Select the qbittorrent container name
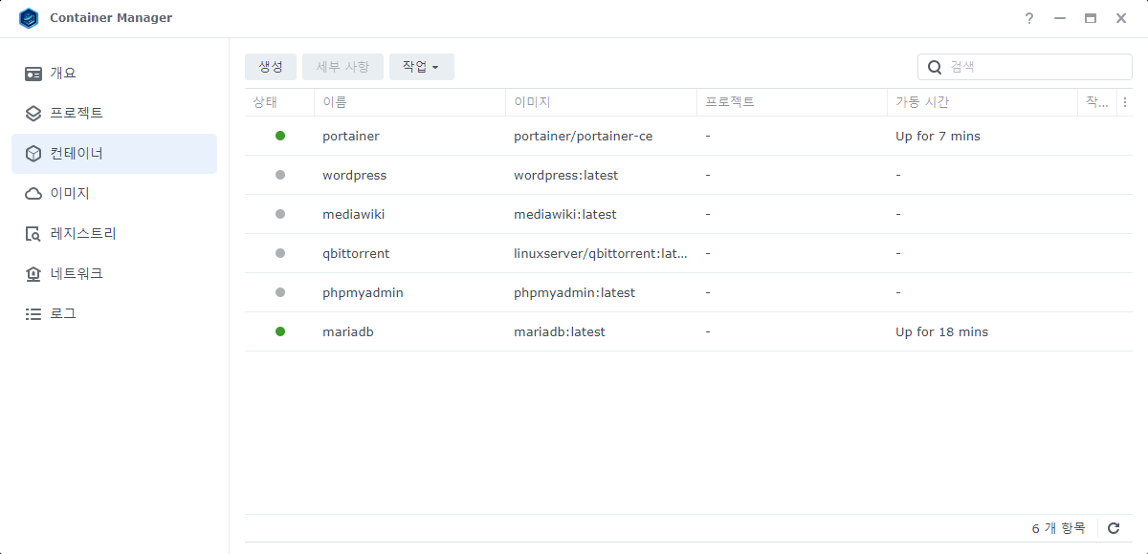The width and height of the screenshot is (1148, 554). tap(356, 253)
